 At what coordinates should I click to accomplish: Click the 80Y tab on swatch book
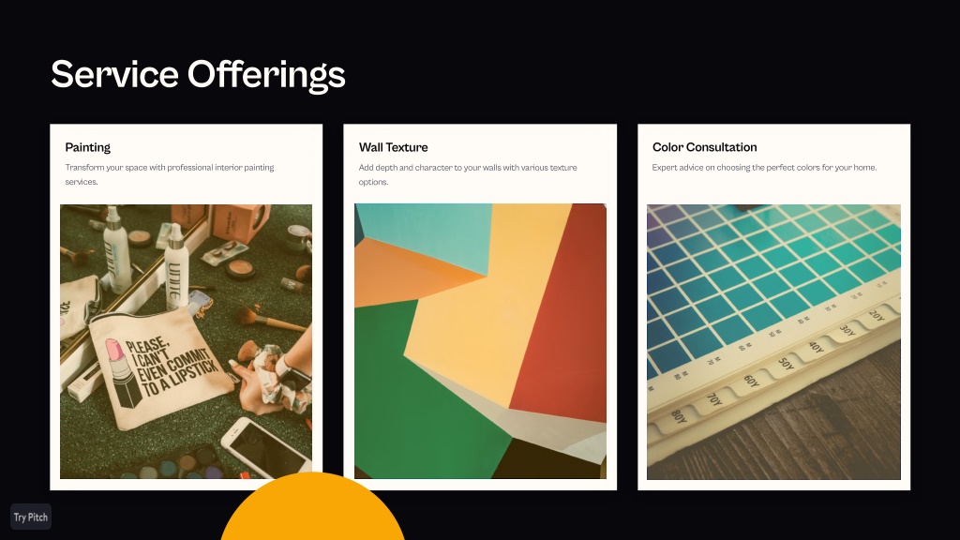click(x=679, y=417)
